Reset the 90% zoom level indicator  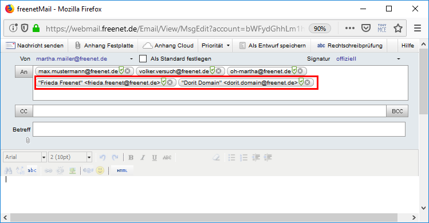(320, 29)
